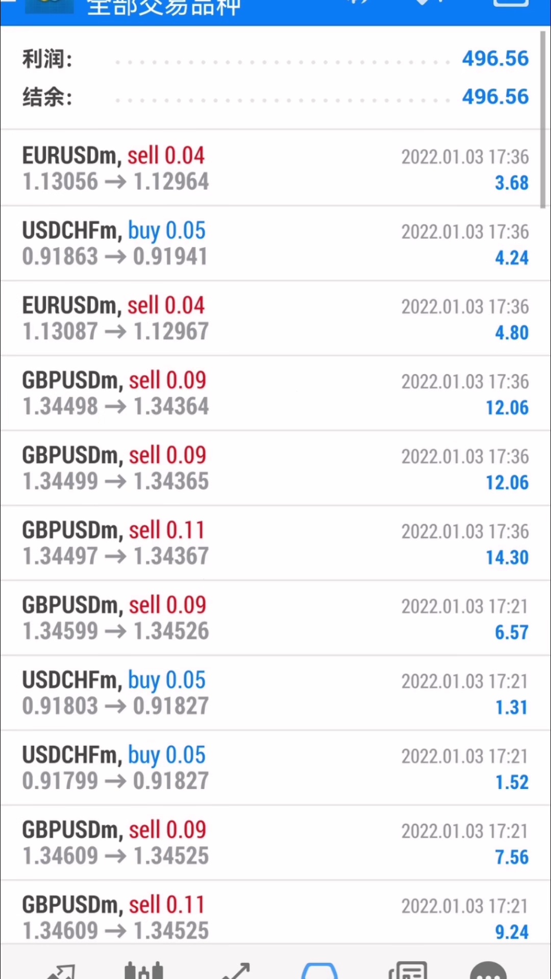Open the Messages chat bubble icon
551x979 pixels.
pos(488,969)
